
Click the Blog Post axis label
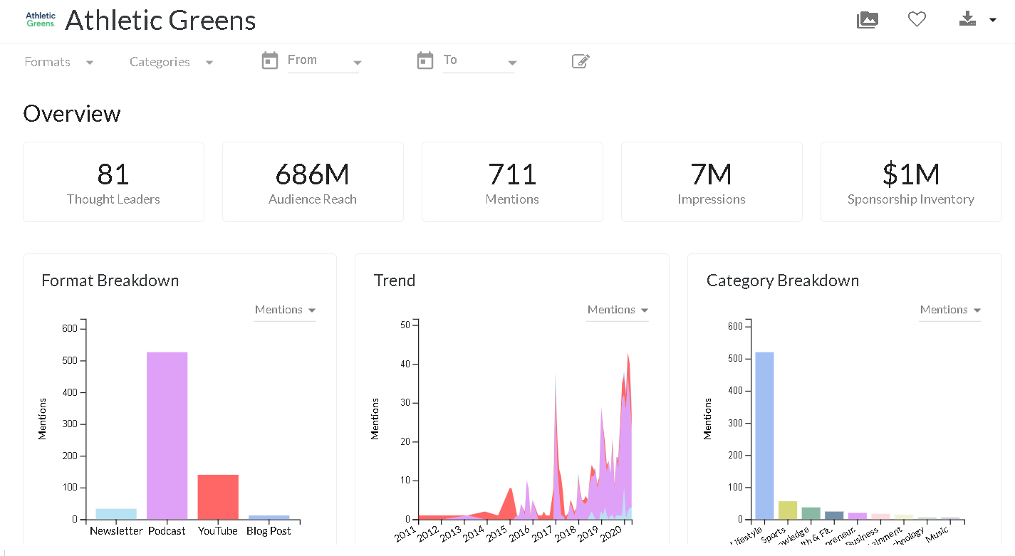pyautogui.click(x=269, y=531)
